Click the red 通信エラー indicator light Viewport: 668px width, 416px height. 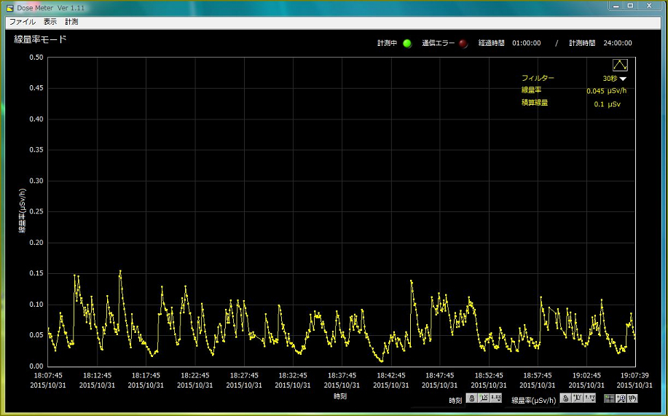point(463,43)
